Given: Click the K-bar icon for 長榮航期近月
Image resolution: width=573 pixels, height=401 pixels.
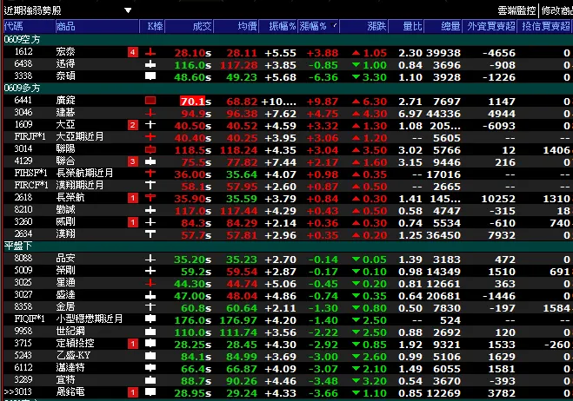Looking at the screenshot, I should coord(150,173).
